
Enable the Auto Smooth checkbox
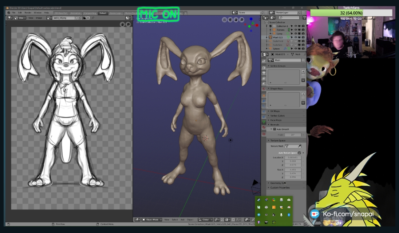click(274, 129)
